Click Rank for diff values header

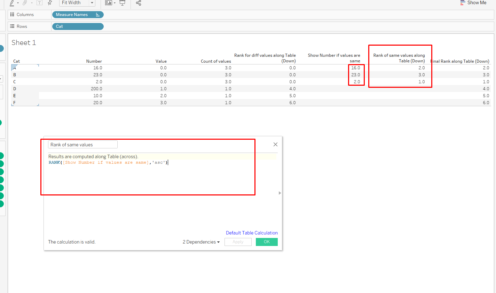tap(265, 58)
